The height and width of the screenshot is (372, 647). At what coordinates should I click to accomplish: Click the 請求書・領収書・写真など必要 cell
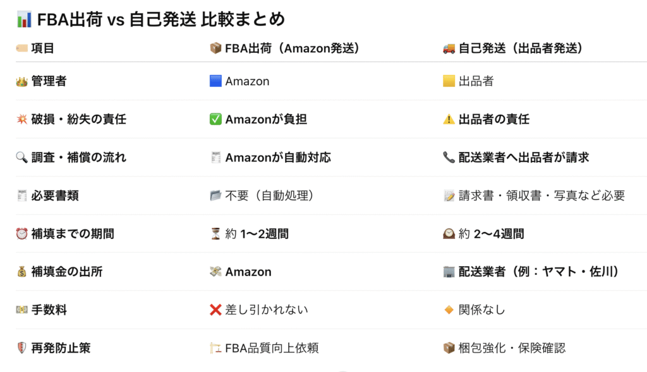541,195
